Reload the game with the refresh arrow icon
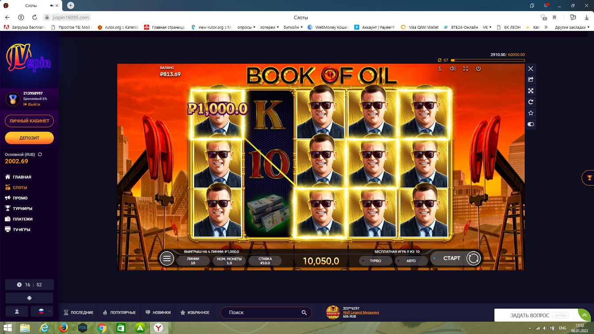 point(531,102)
